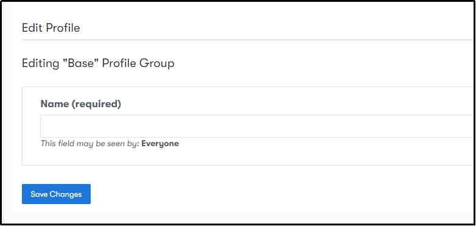Click the word "Changes" on the blue button

[66, 194]
